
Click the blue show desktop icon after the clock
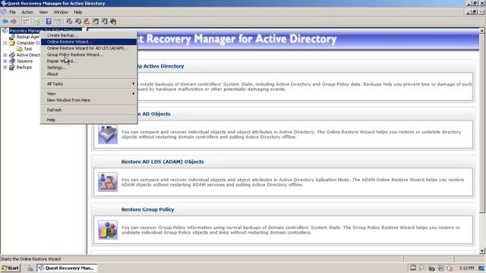pos(481,268)
